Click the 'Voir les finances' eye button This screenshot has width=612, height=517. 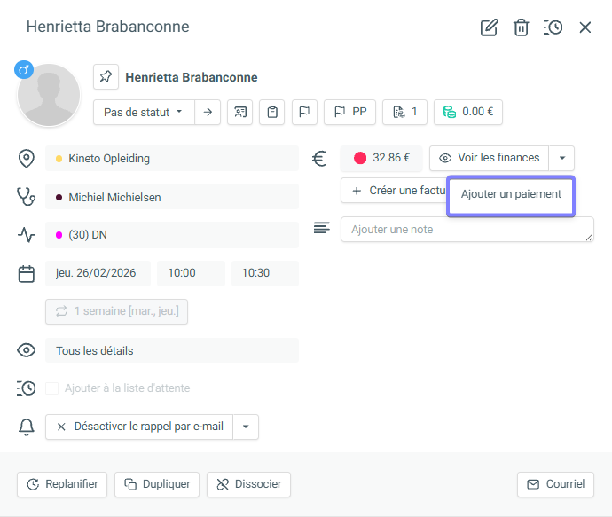pos(490,158)
